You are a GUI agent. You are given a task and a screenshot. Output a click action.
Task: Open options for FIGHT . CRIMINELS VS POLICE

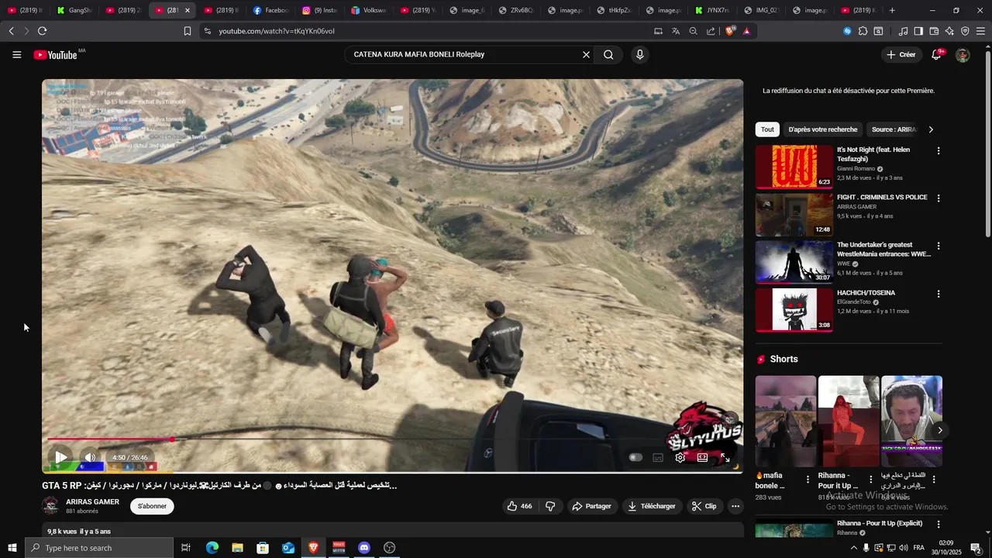[x=939, y=198]
